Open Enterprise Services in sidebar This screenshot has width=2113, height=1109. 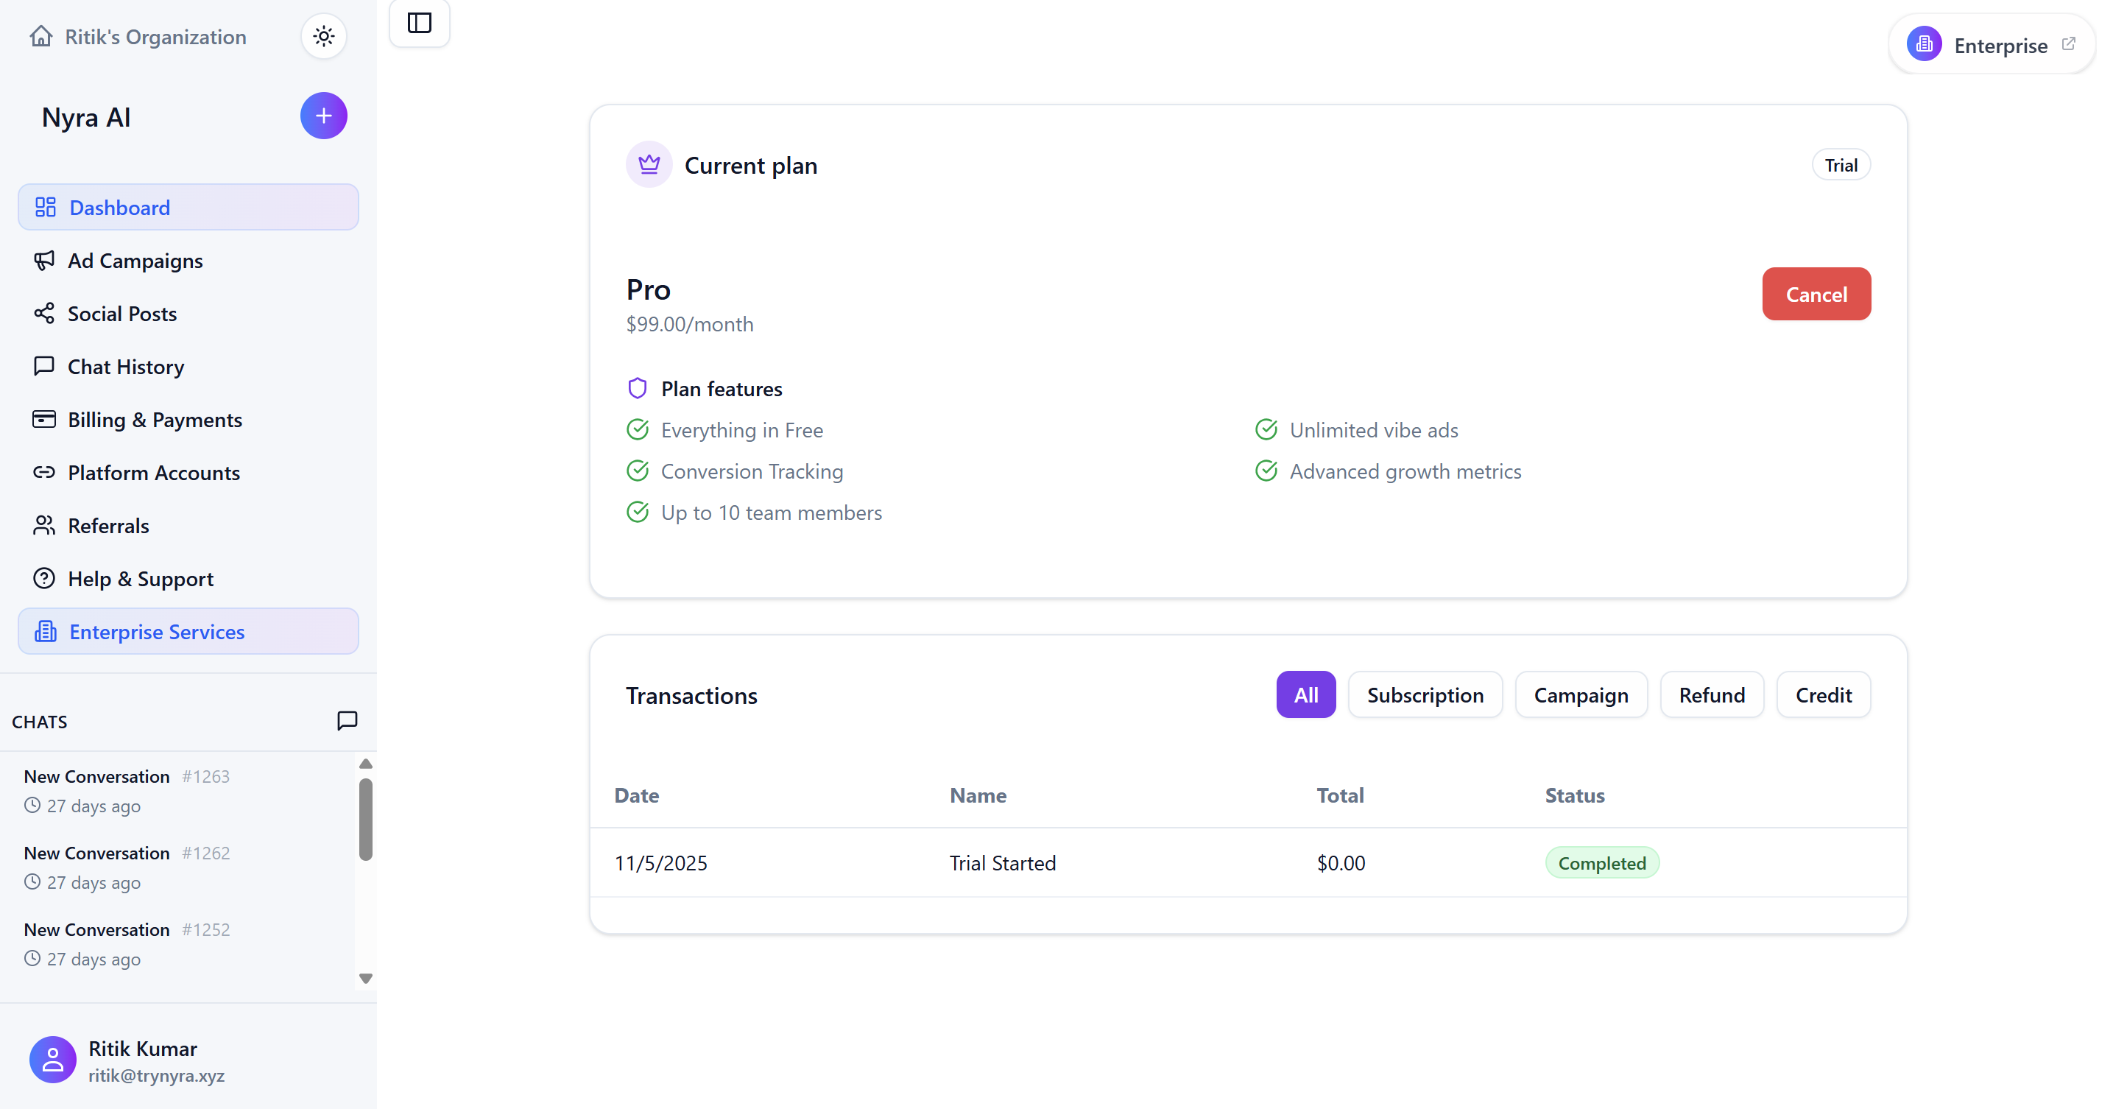click(x=188, y=631)
